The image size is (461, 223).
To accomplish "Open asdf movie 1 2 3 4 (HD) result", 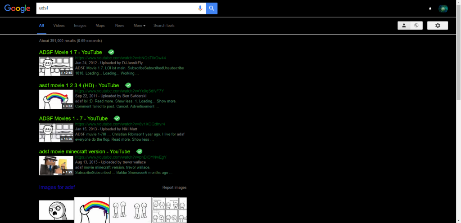I will pyautogui.click(x=79, y=85).
